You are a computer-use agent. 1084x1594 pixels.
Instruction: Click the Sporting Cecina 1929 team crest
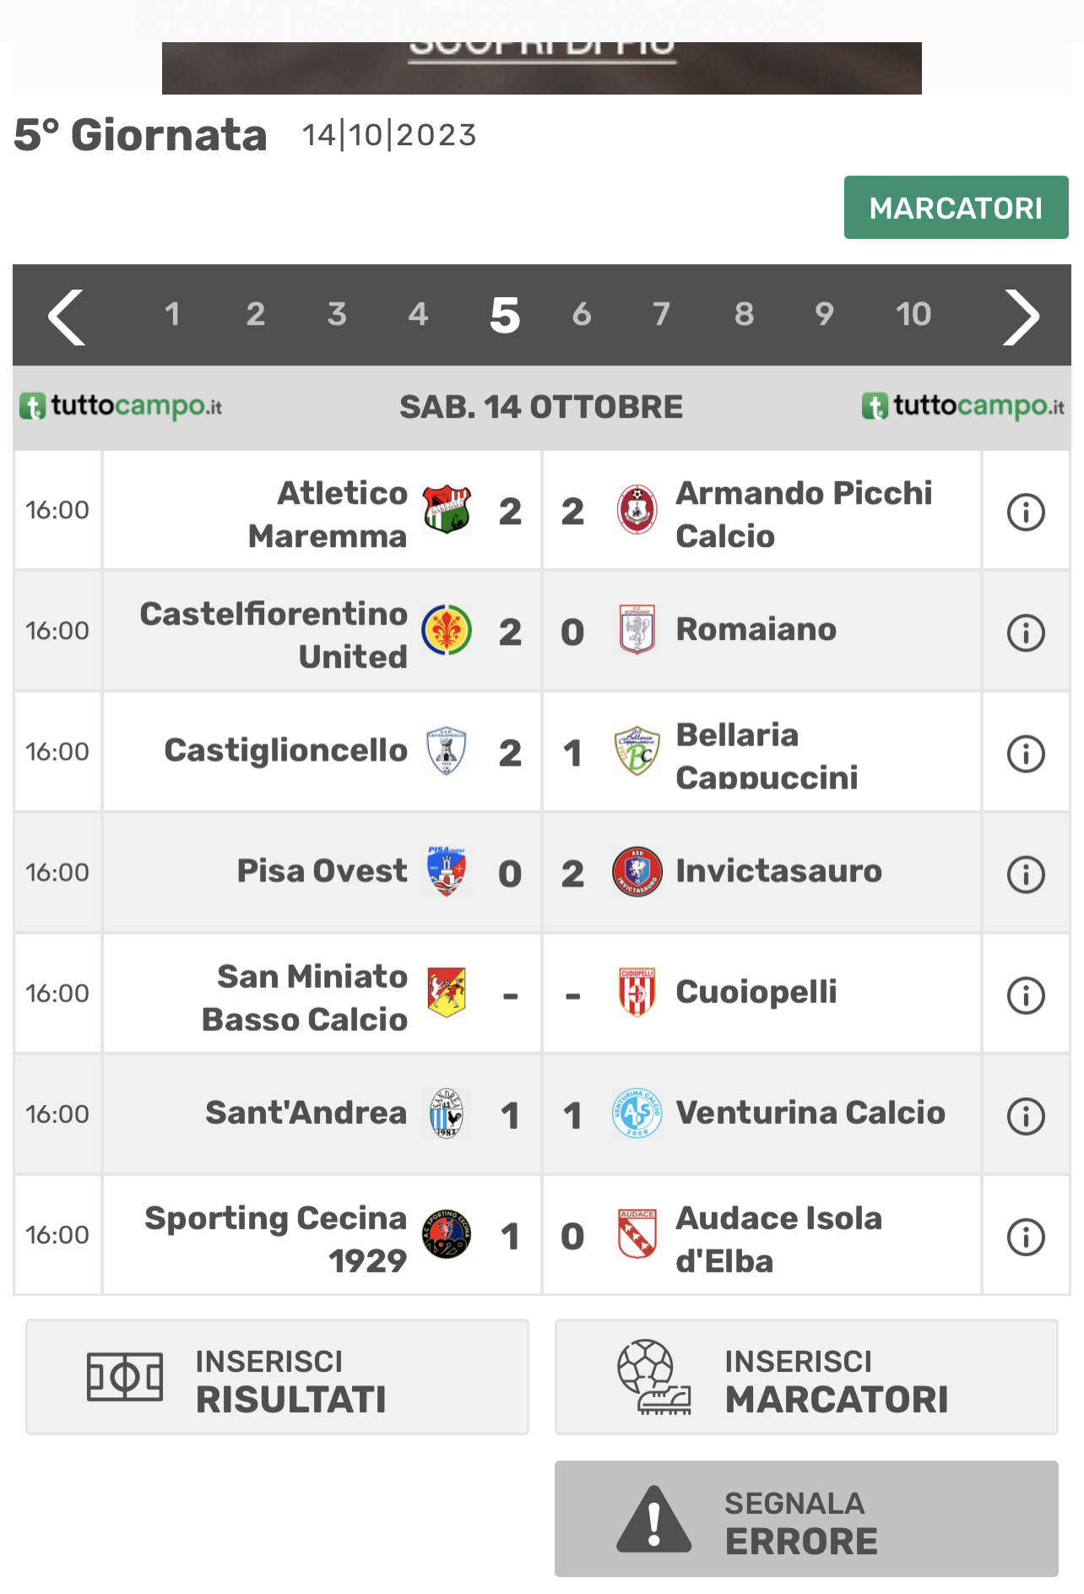coord(447,1234)
